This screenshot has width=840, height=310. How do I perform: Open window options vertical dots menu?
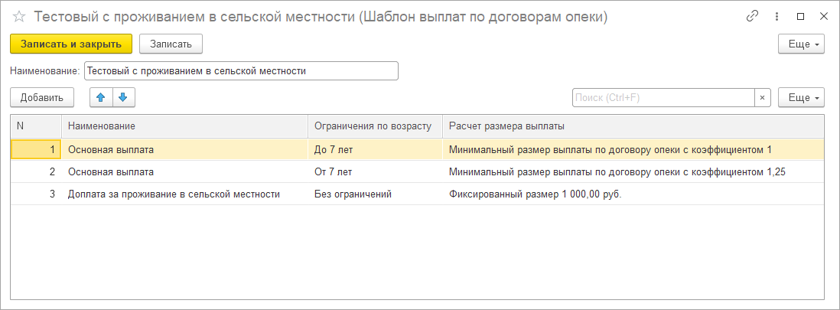tap(777, 16)
